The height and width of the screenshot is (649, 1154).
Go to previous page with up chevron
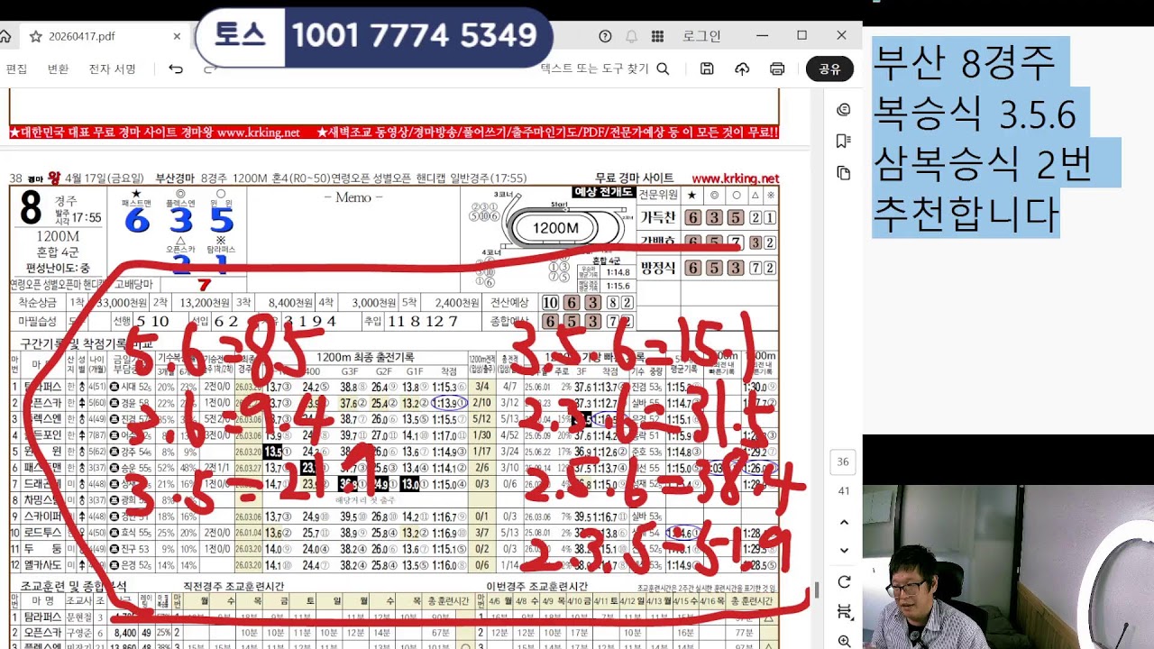tap(844, 522)
